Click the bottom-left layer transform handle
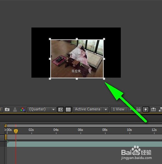 point(50,79)
